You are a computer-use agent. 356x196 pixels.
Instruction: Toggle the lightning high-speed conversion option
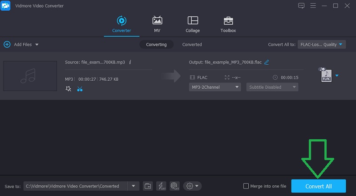[x=162, y=186]
